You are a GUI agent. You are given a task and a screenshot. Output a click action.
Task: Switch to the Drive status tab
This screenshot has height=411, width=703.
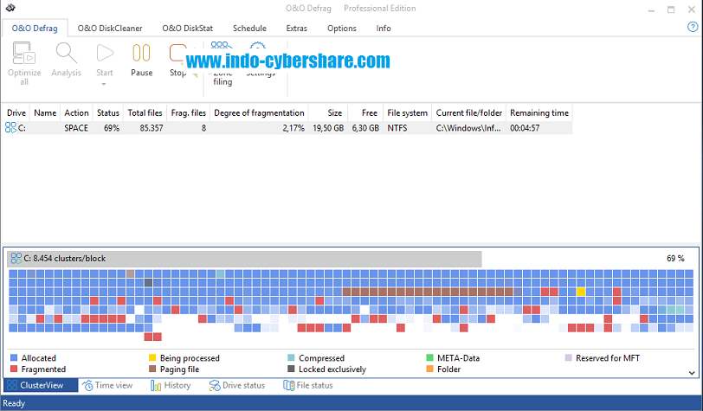[237, 385]
